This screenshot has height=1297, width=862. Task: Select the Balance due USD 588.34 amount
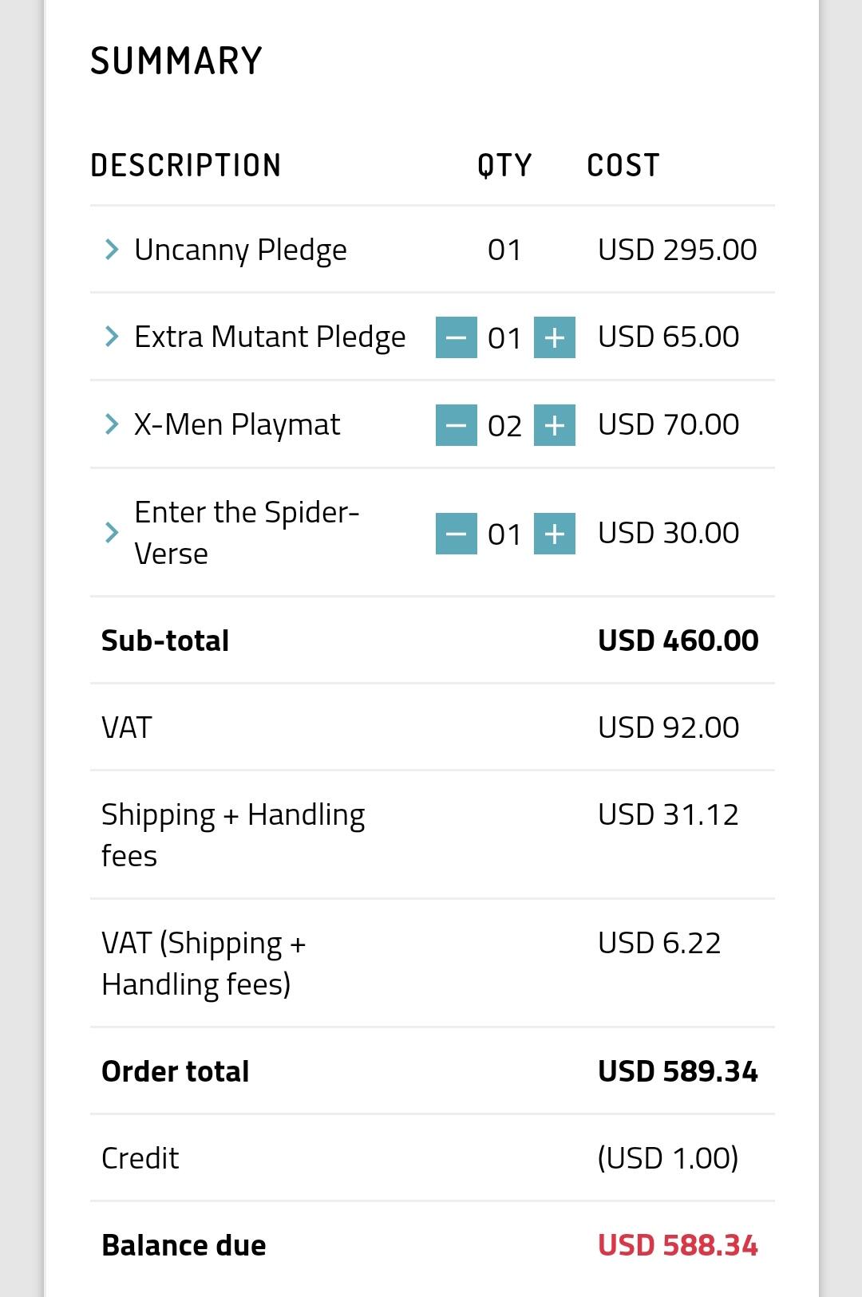click(x=678, y=1245)
